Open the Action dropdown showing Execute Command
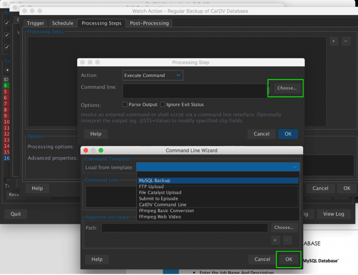The height and width of the screenshot is (275, 358). click(x=153, y=75)
